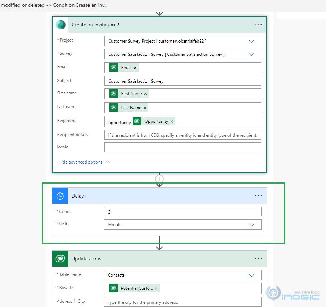Collapse with Hide advanced options chevron
This screenshot has height=307, width=326.
[108, 162]
